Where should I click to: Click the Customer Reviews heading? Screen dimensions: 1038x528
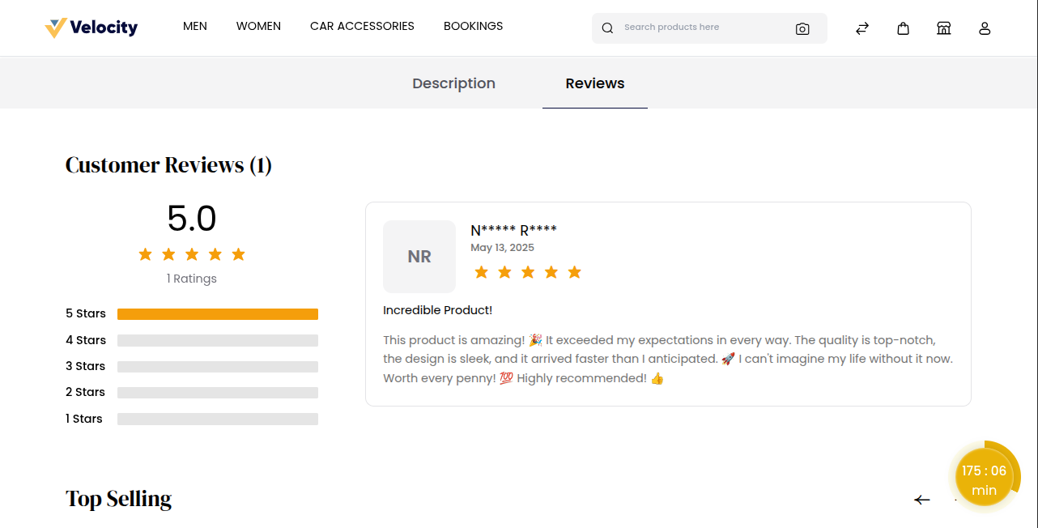(168, 164)
